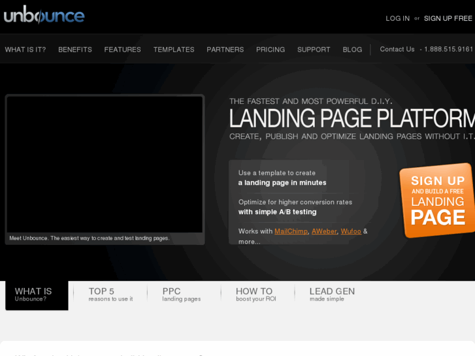Open the SUPPORT menu item
This screenshot has width=475, height=356.
tap(314, 50)
